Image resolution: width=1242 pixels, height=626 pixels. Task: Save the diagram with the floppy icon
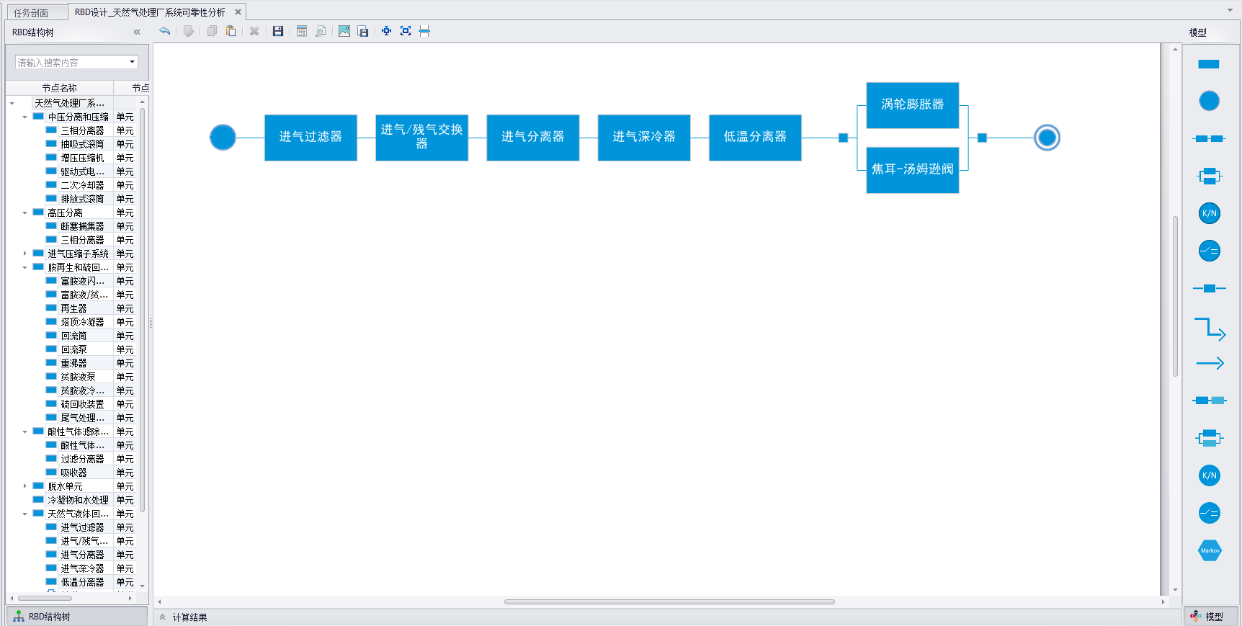pos(278,31)
